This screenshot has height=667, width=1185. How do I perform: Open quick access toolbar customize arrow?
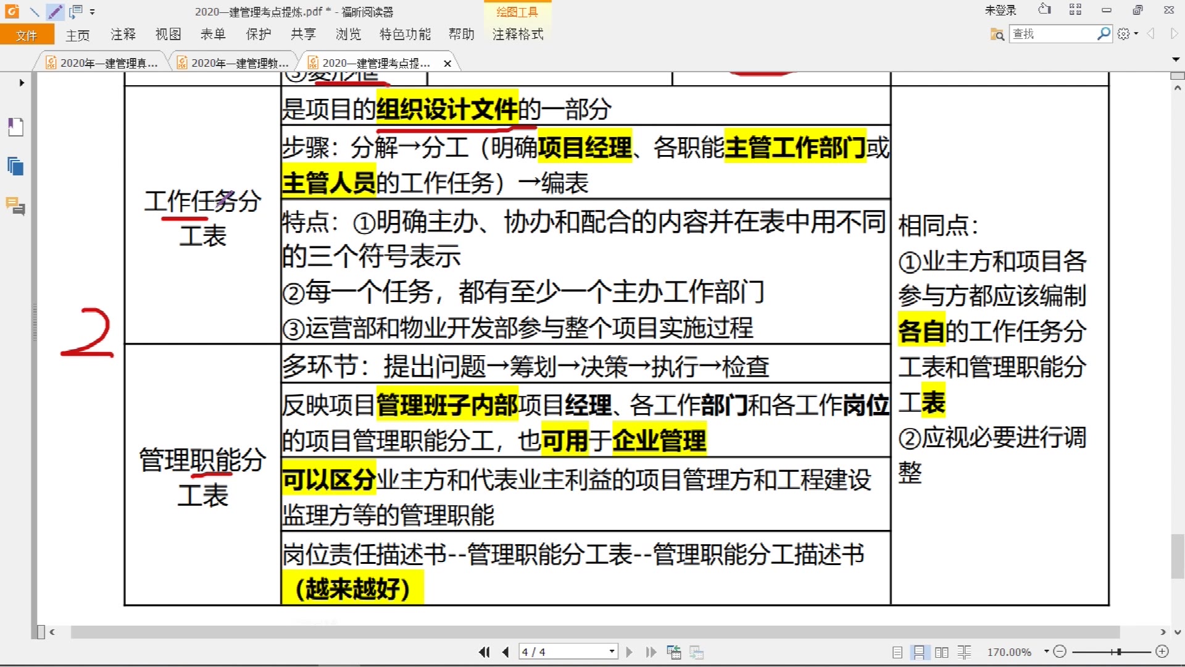93,12
